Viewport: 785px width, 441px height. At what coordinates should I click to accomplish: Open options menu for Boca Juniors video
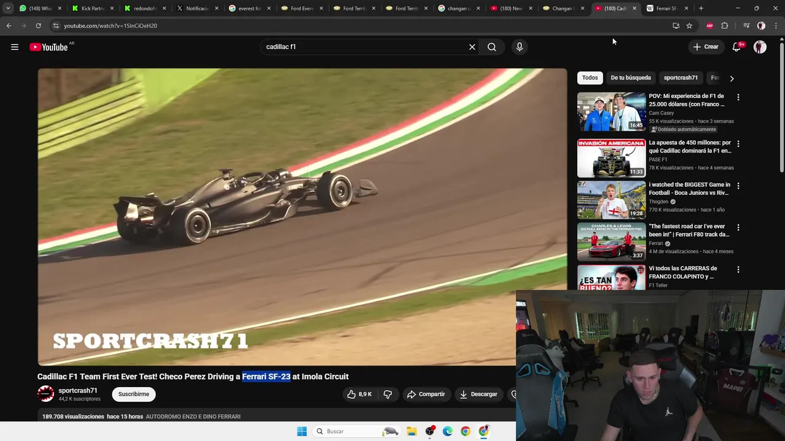(x=738, y=186)
